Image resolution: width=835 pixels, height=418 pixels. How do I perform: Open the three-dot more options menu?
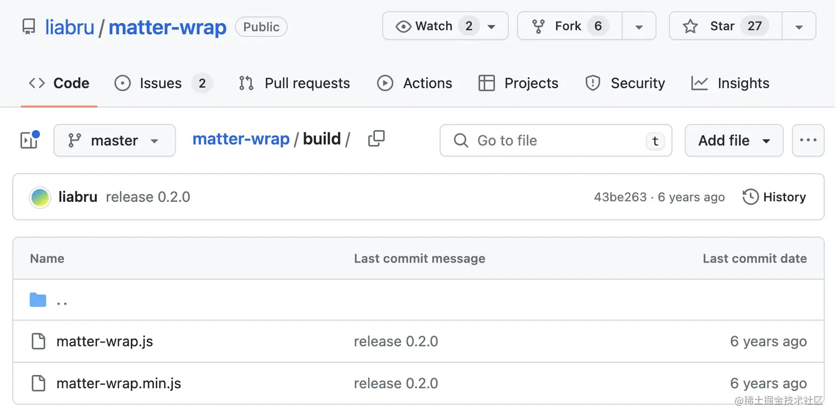808,140
